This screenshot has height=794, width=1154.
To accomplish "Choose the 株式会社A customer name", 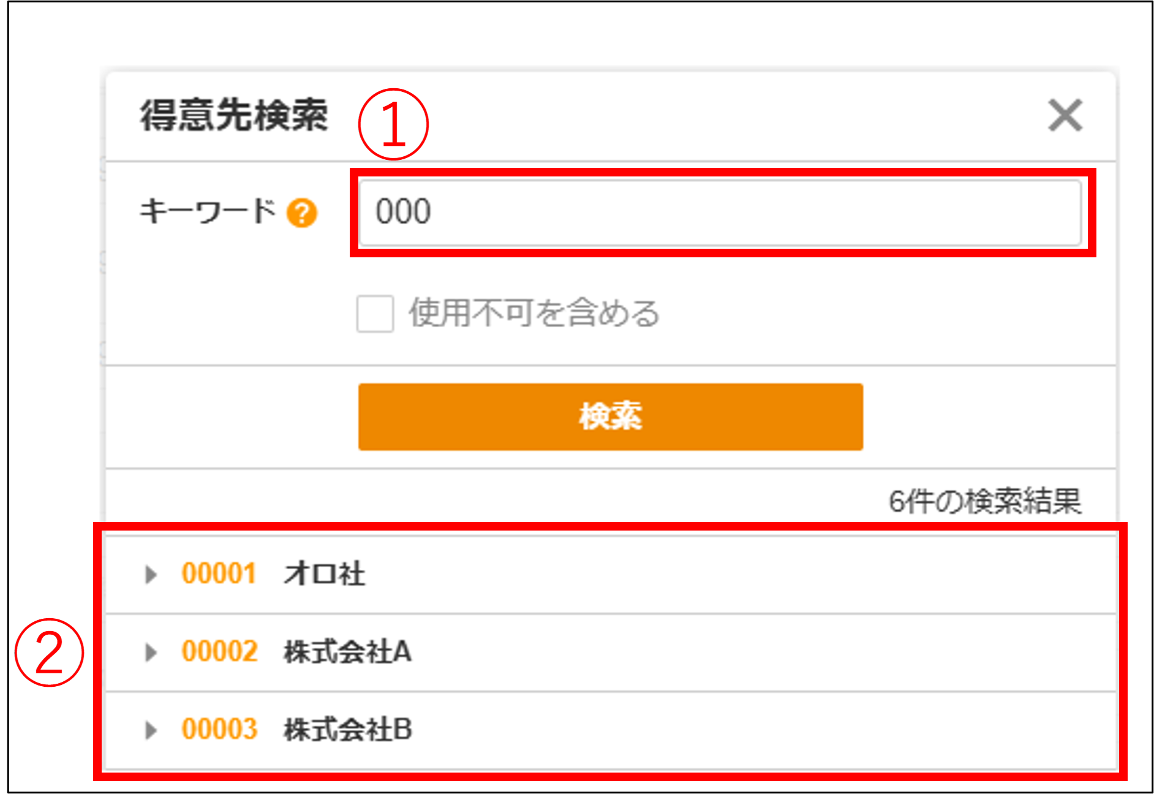I will [x=347, y=652].
